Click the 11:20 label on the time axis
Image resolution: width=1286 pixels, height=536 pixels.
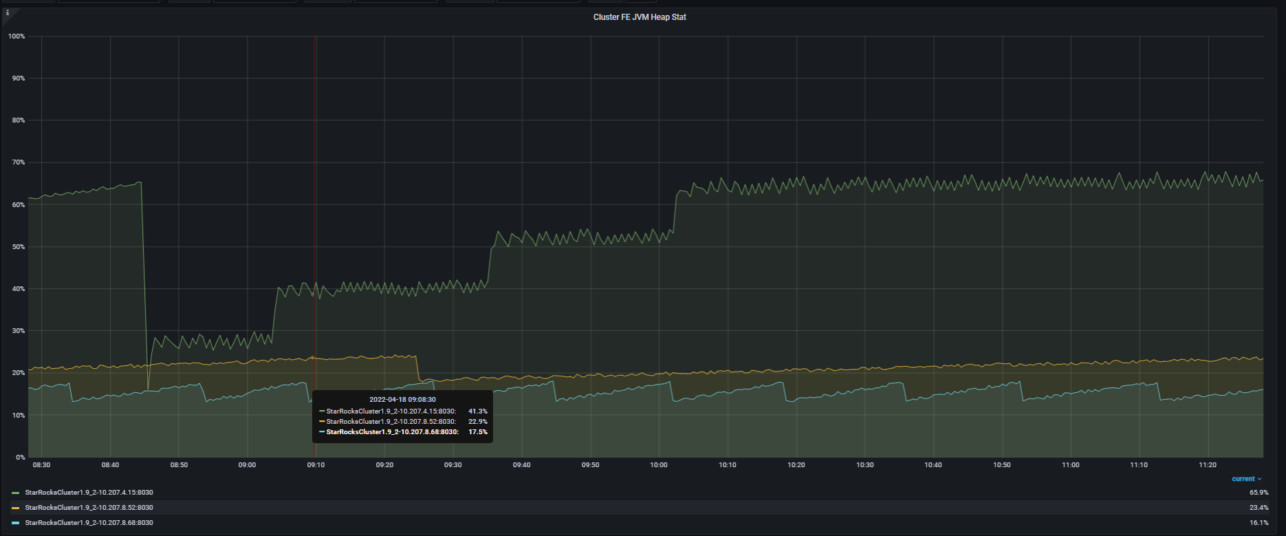click(x=1208, y=465)
